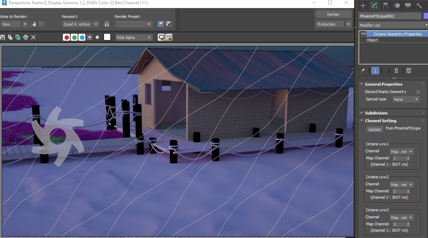Click the Copy Image icon
The image size is (428, 238).
[10, 37]
